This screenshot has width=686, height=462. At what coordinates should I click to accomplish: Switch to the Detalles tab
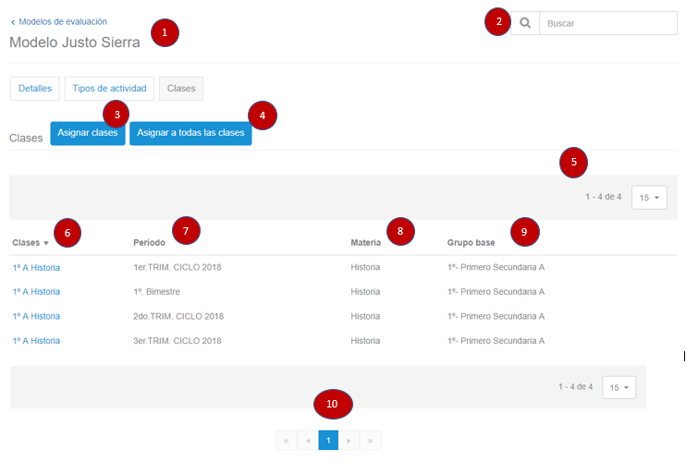click(x=35, y=88)
